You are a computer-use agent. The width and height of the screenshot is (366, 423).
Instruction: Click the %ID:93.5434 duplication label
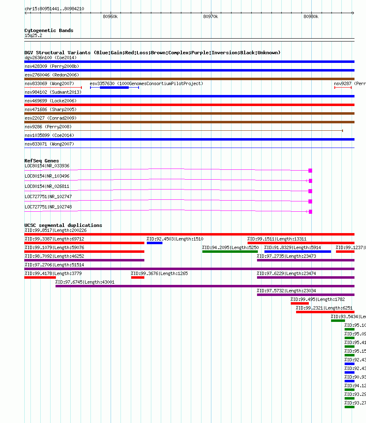coord(348,317)
